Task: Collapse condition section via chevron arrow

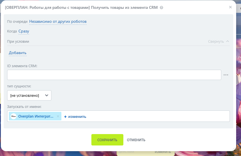Action: (228, 41)
